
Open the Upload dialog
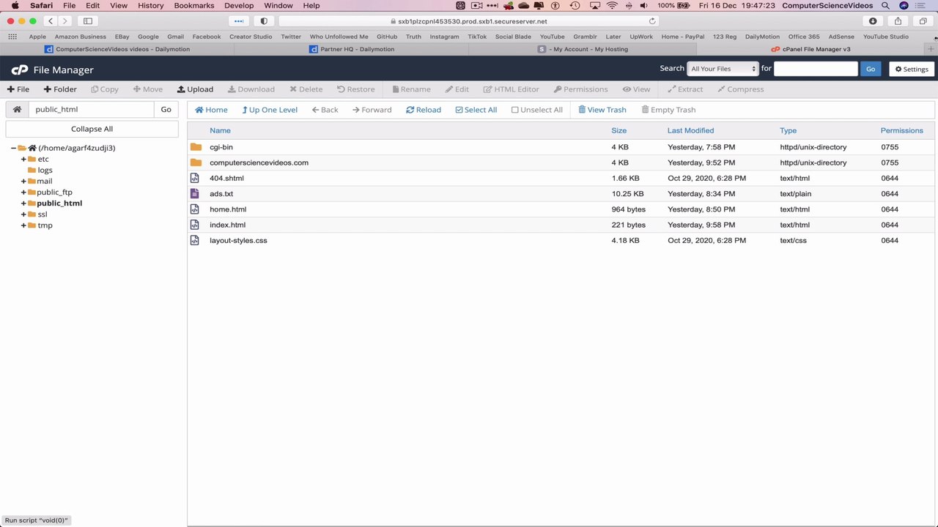click(195, 89)
